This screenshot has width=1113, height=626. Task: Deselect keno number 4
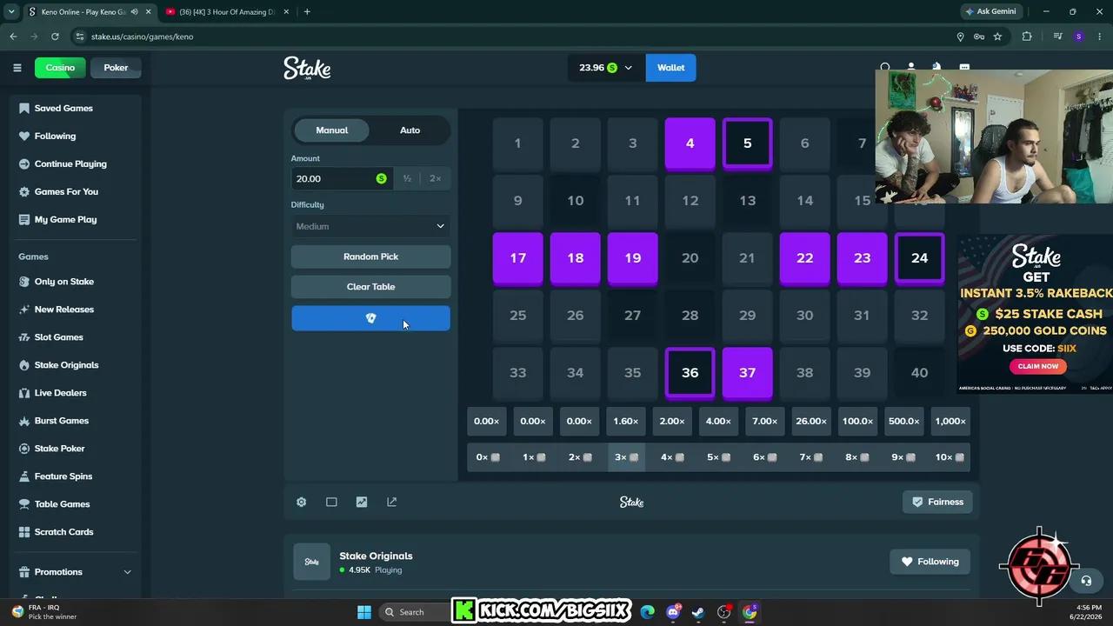point(690,143)
